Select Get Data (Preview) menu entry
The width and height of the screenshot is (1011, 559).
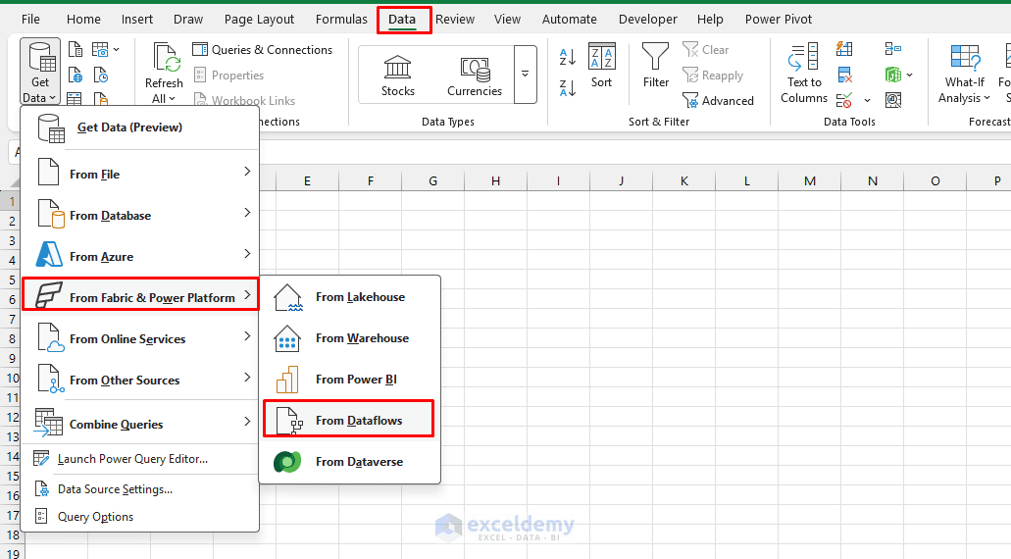tap(140, 127)
